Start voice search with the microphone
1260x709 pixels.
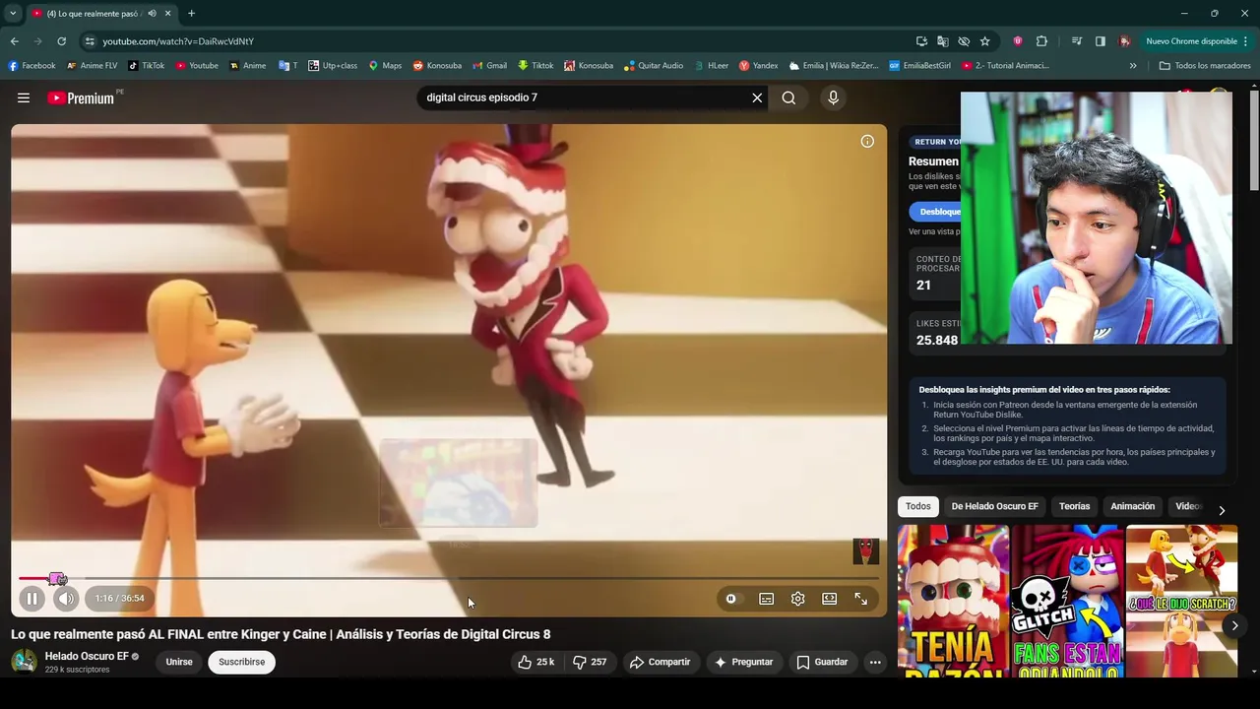(x=833, y=97)
